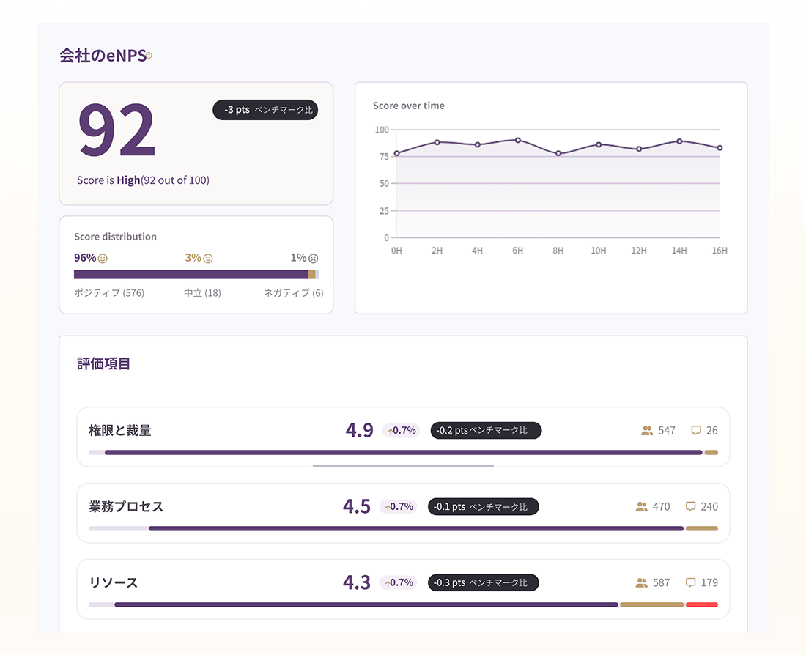Click the comments icon in 権限と裁量 row
Viewport: 806px width, 655px height.
click(696, 430)
